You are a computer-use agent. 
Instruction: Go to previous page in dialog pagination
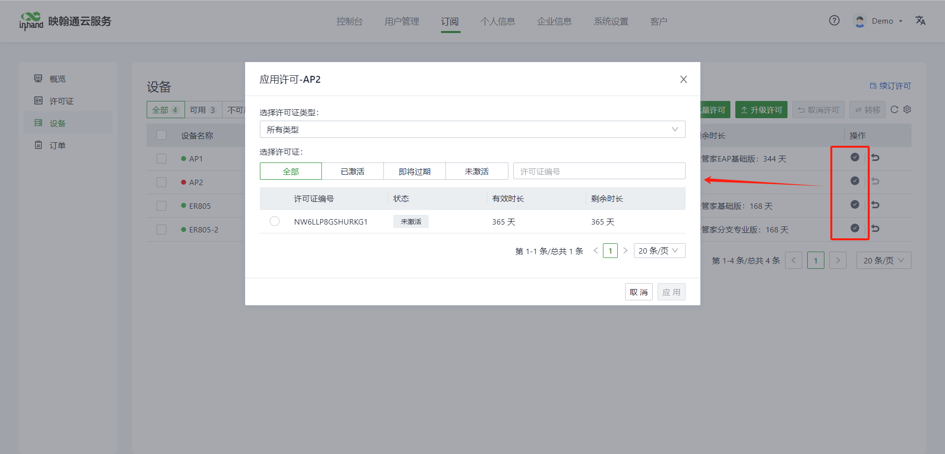point(596,251)
